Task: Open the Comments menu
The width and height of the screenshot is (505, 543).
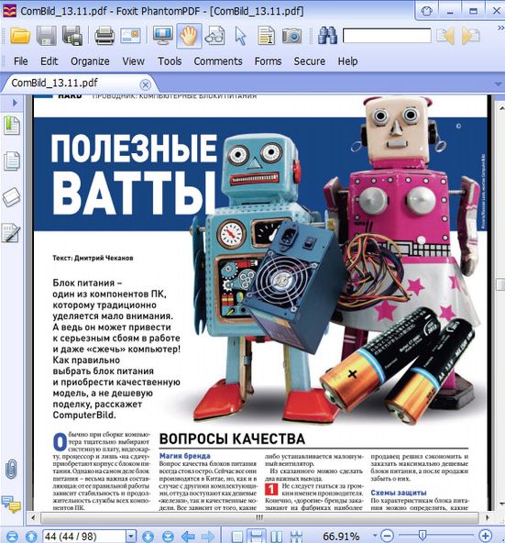Action: click(218, 61)
